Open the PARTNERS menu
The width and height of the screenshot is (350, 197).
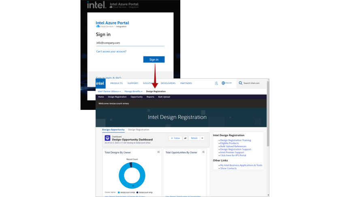click(186, 84)
